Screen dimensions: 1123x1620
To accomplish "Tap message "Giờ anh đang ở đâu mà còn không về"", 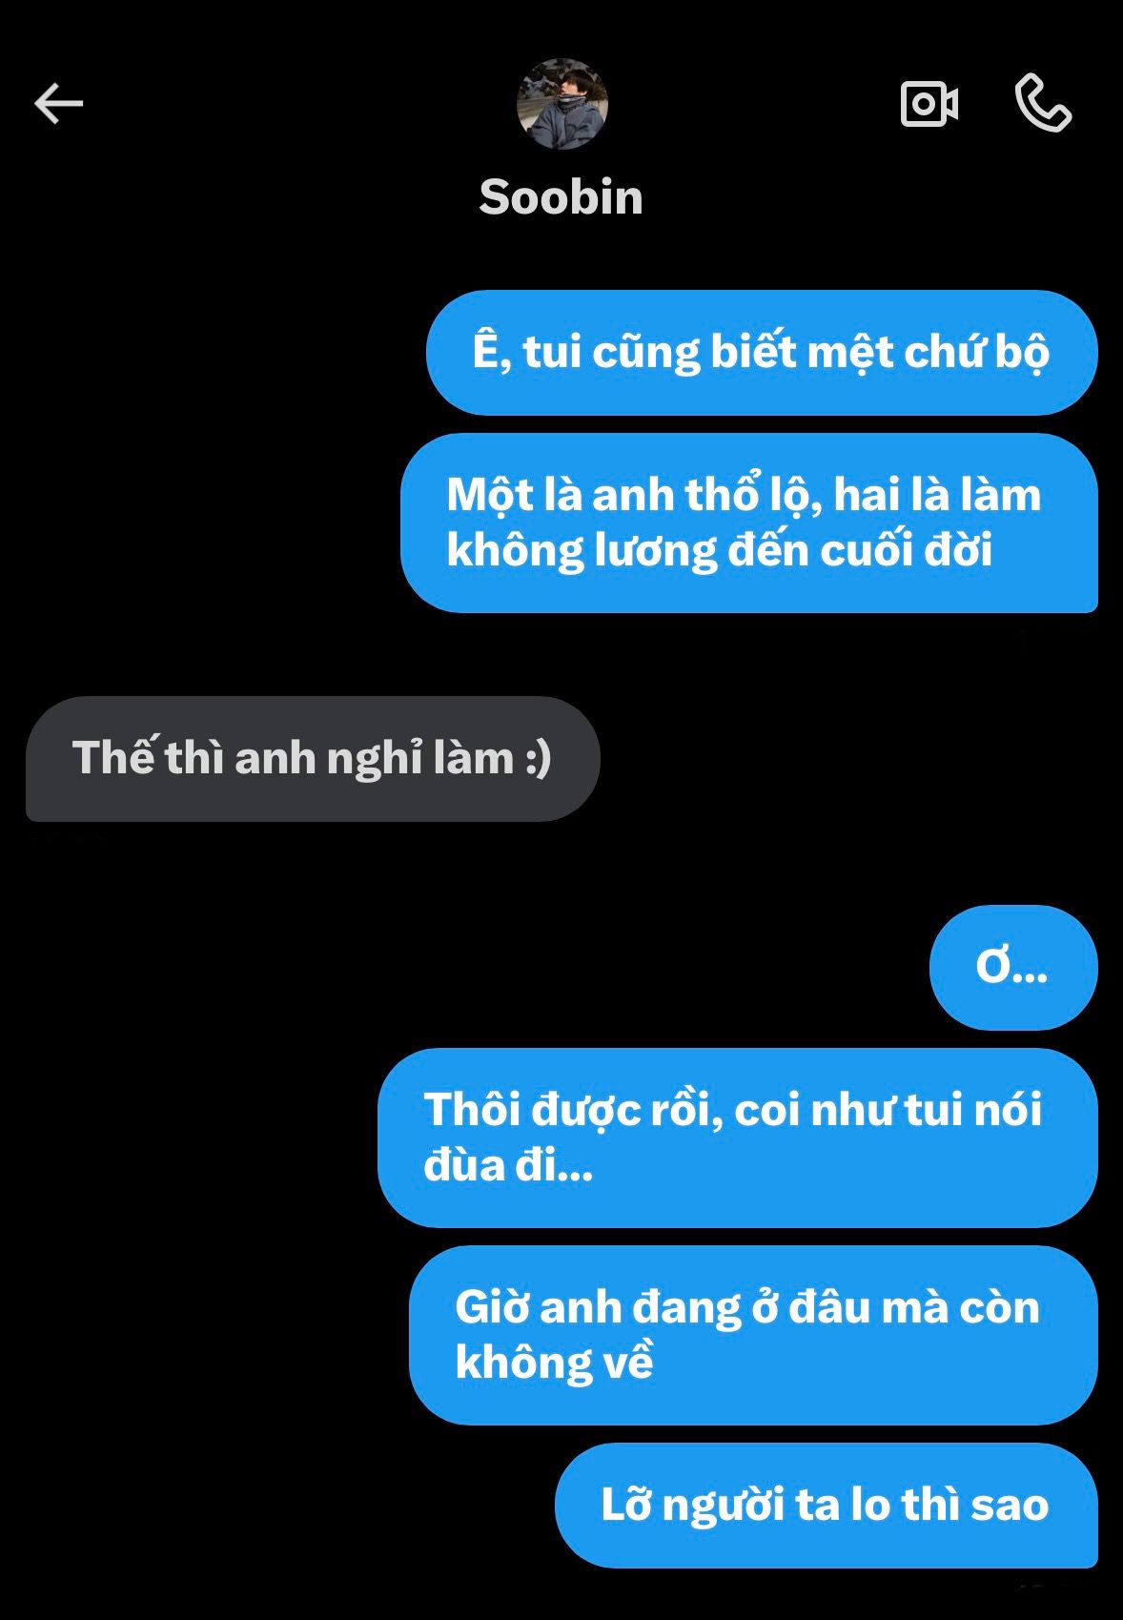I will [753, 1335].
